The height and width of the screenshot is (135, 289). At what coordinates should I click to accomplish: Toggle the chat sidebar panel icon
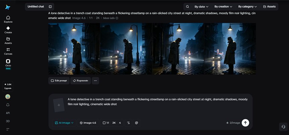50,7
